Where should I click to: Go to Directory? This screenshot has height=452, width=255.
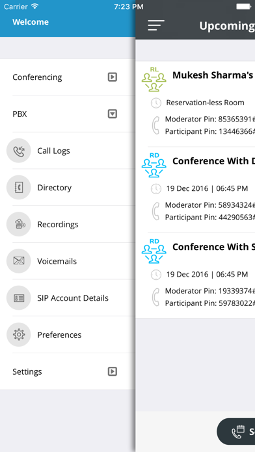(x=68, y=188)
